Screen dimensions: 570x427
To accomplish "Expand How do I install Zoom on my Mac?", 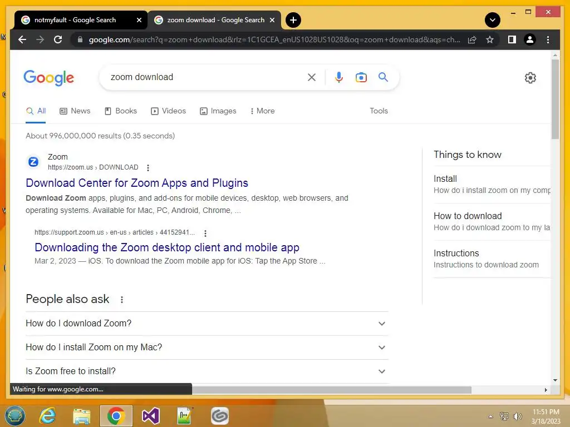I will pos(207,347).
